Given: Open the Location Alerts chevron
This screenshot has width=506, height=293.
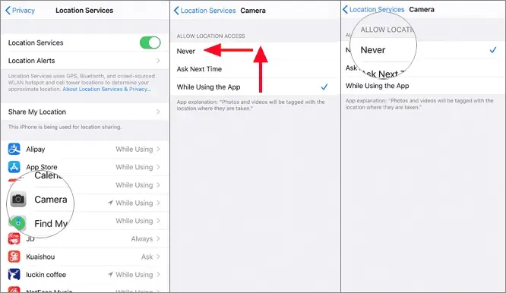Looking at the screenshot, I should pyautogui.click(x=158, y=61).
